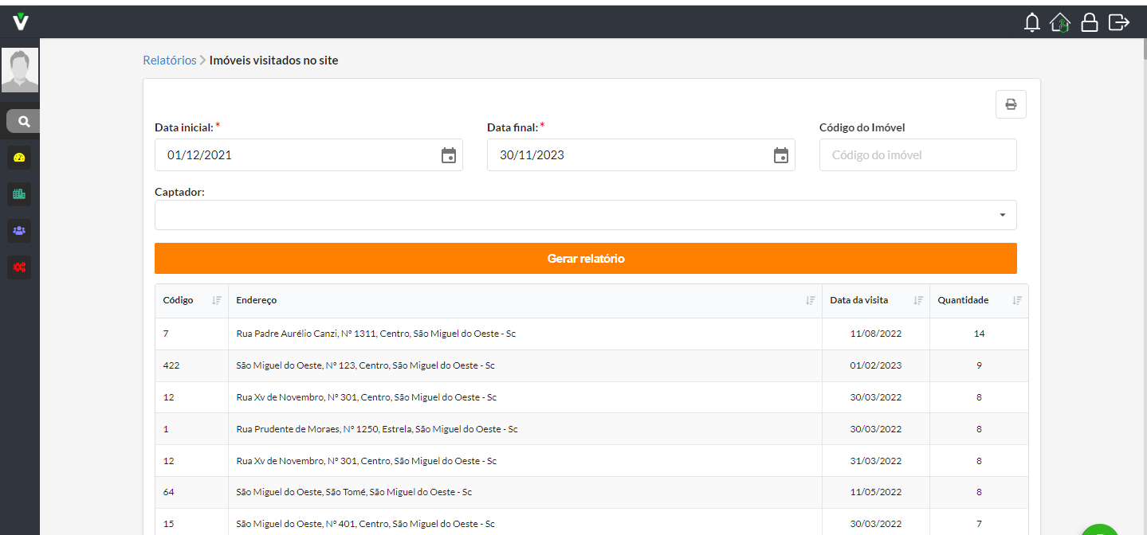Select row Rua Padre Aurélio Canzi address
1147x535 pixels.
point(376,334)
